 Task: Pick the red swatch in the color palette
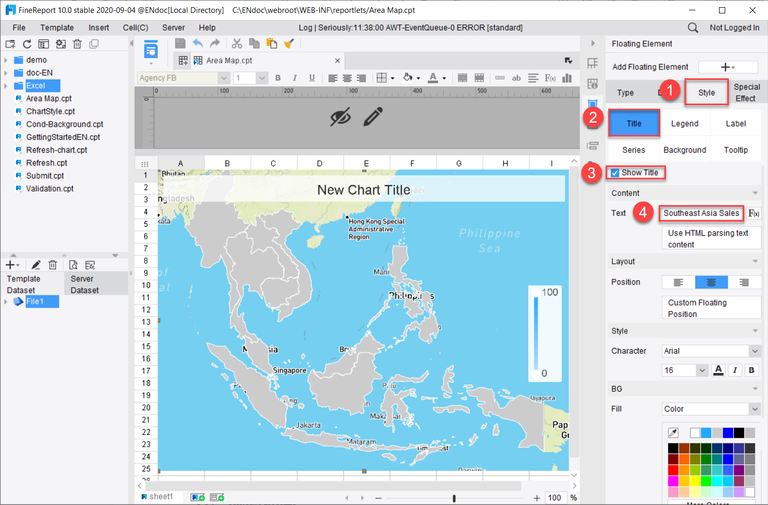[x=673, y=470]
